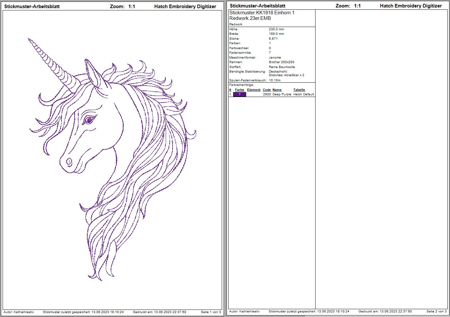
Task: Click 'Gedruckt am' date in page 1 footer
Action: coord(160,312)
